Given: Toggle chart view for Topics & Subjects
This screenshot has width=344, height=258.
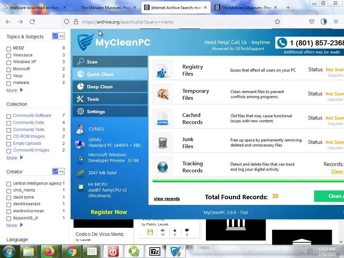Looking at the screenshot, I should 55,36.
